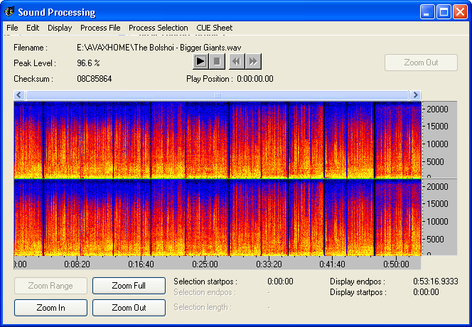The image size is (472, 327).
Task: Click the horizontal scrollbar thumb
Action: click(x=217, y=95)
